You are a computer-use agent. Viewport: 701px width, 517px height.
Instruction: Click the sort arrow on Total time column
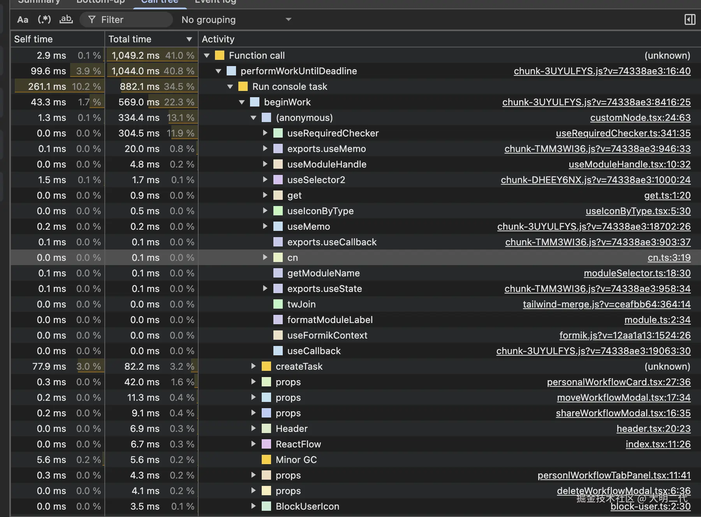tap(189, 39)
